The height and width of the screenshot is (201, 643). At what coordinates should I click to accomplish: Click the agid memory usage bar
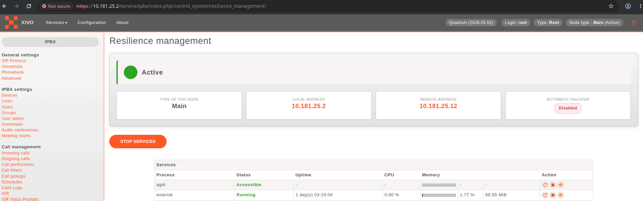tap(439, 185)
